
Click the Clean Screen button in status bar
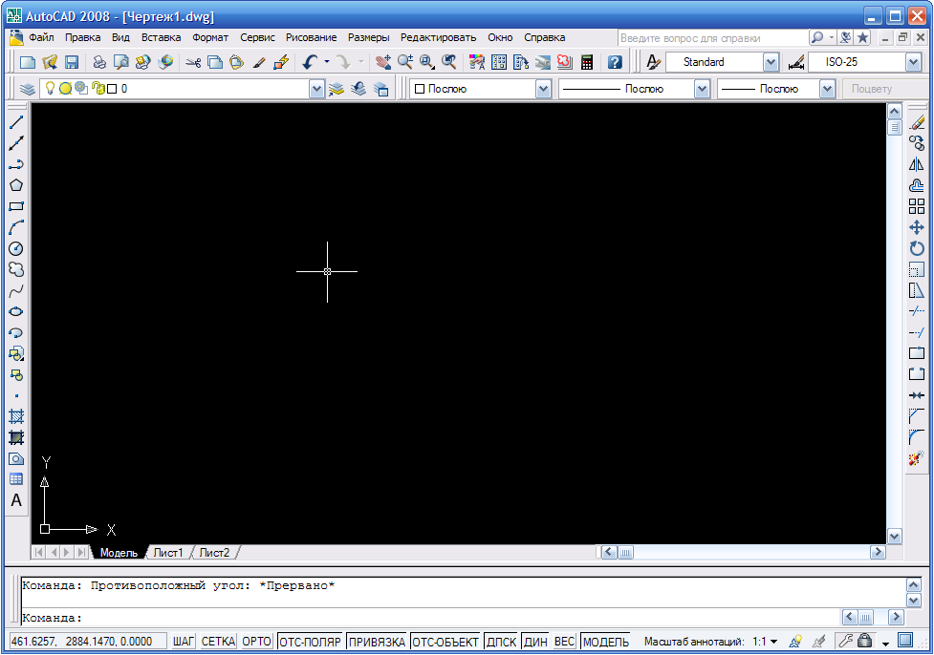point(905,641)
